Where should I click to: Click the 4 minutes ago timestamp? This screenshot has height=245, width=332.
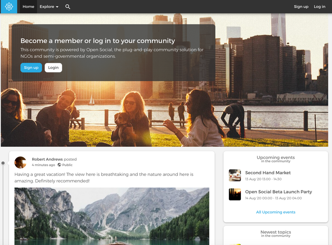(x=43, y=165)
